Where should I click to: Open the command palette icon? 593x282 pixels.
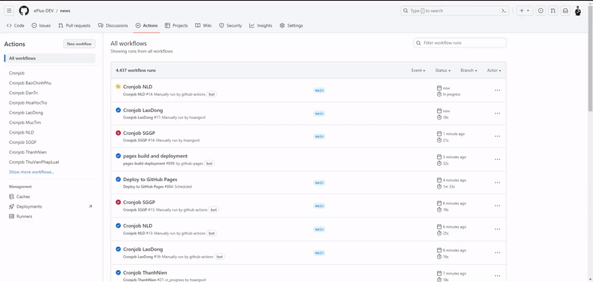pos(504,10)
